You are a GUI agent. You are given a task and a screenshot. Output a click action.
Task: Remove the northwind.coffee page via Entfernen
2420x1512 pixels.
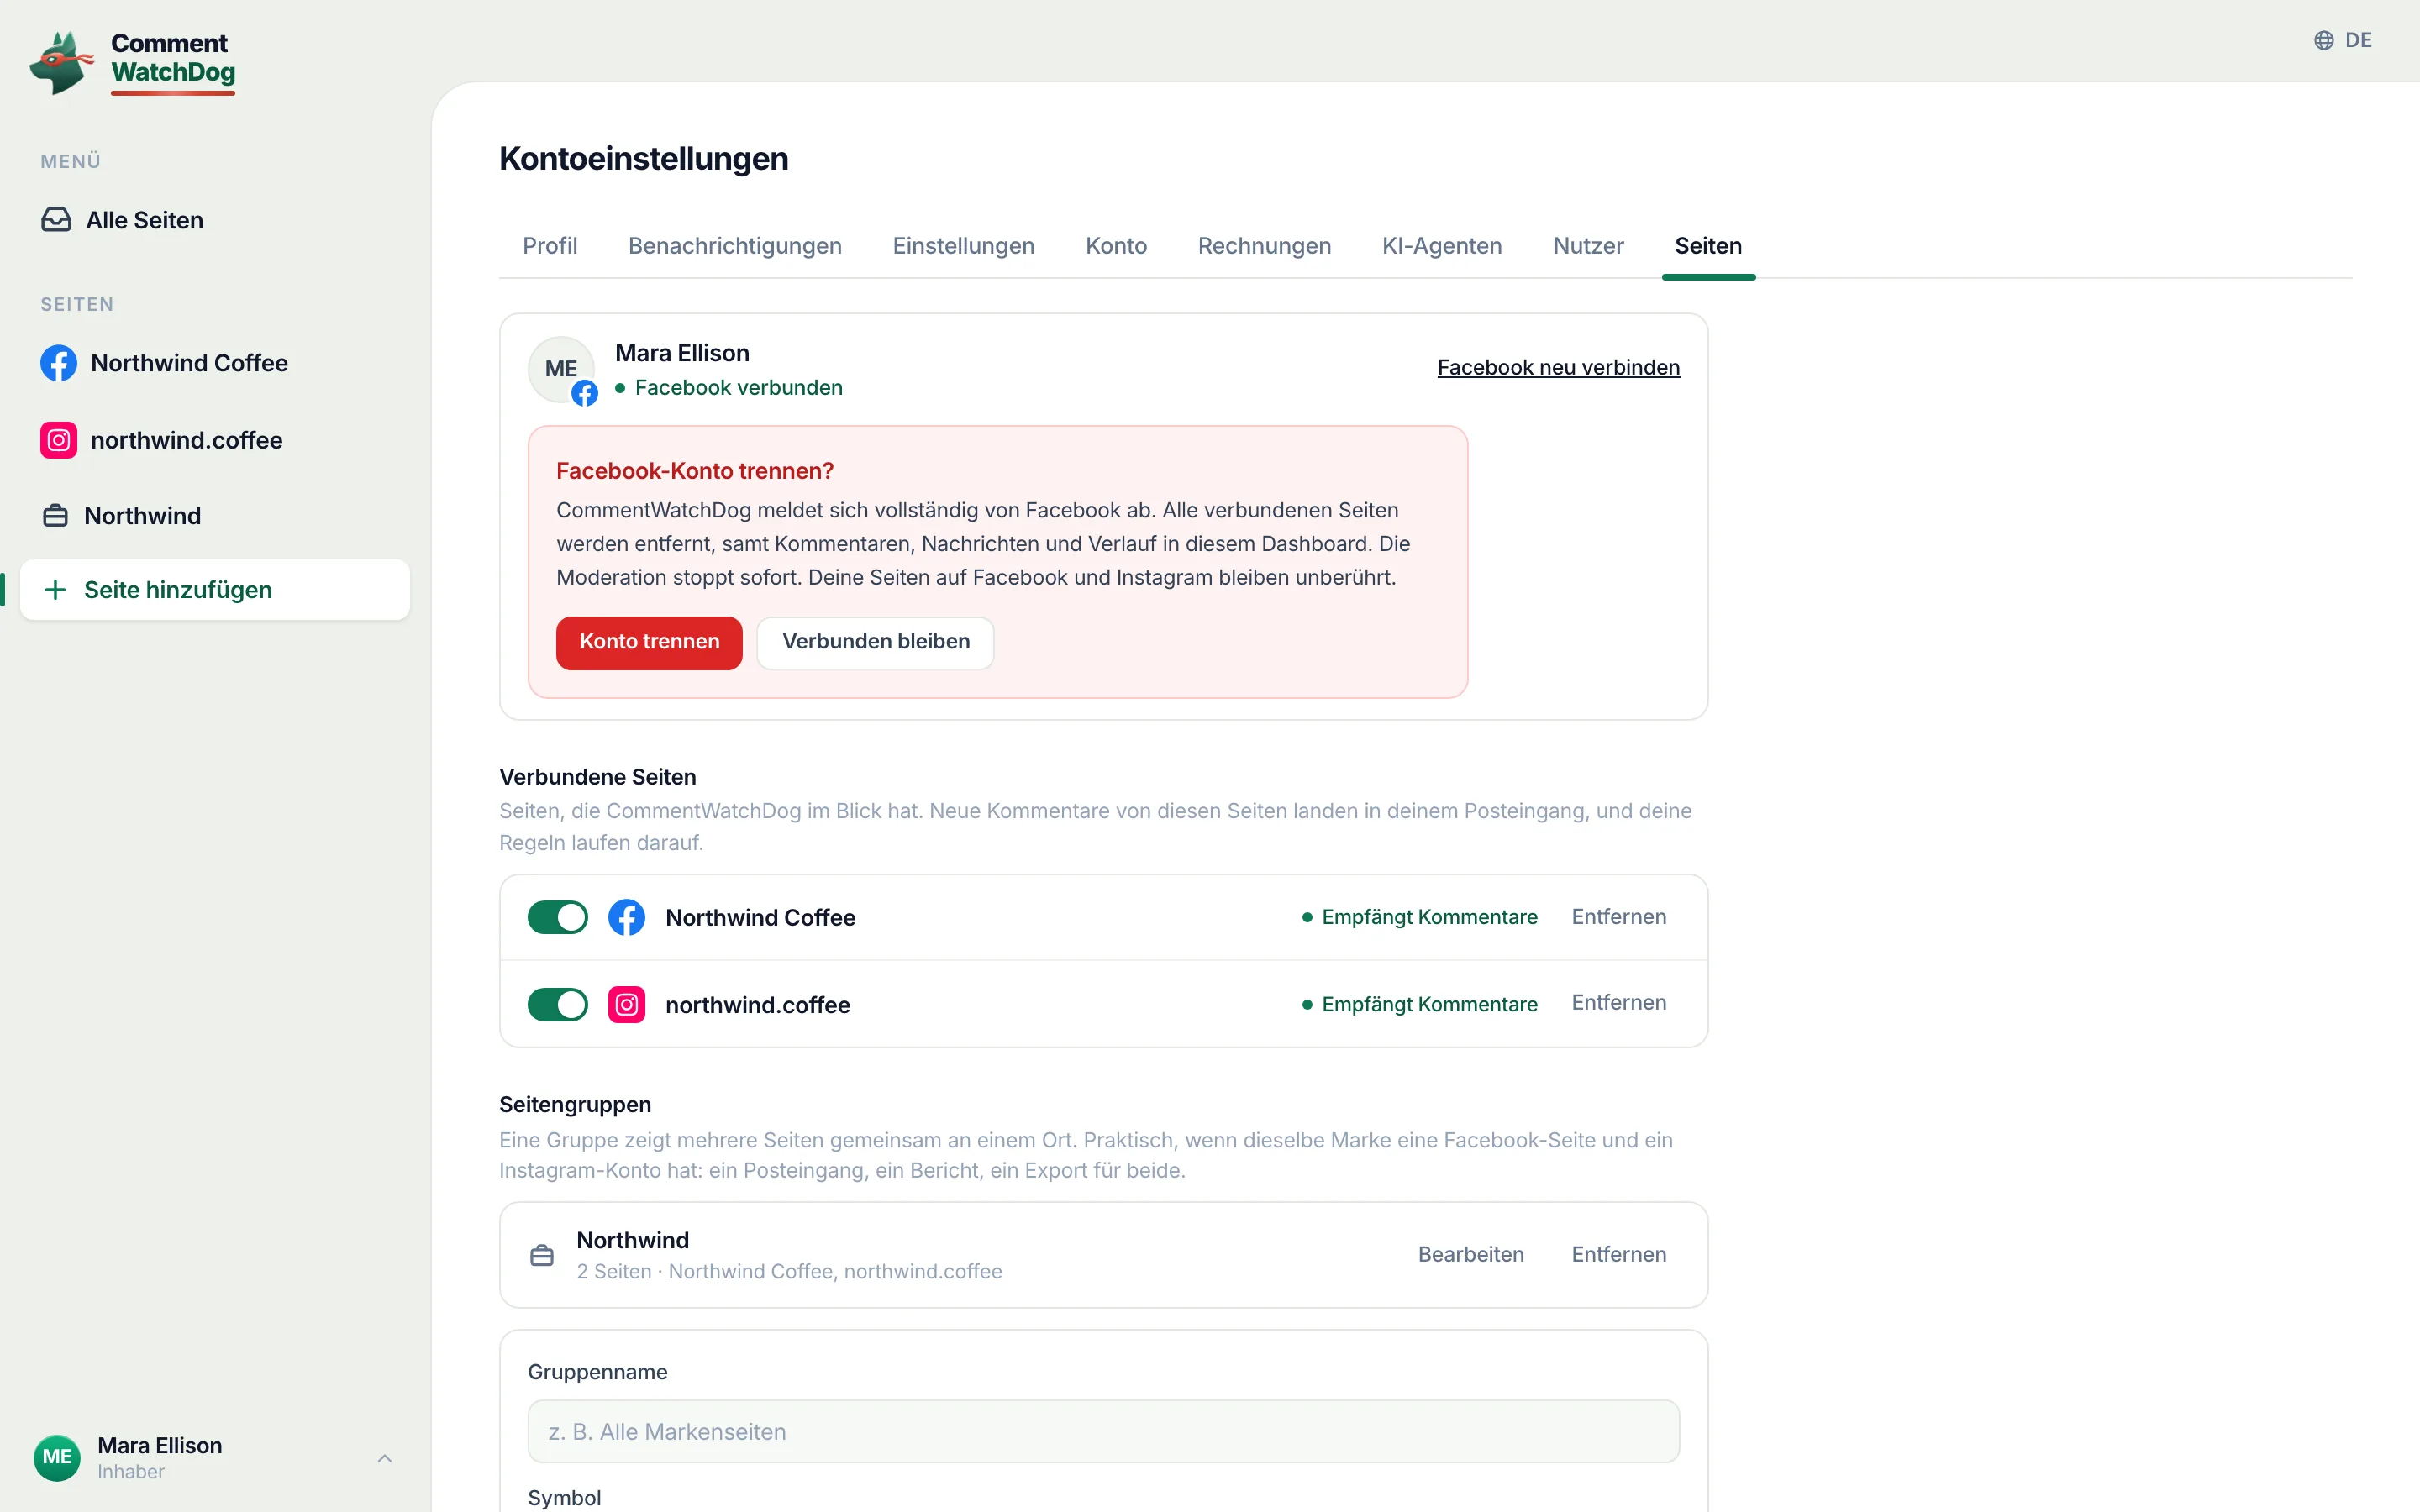(x=1618, y=1003)
